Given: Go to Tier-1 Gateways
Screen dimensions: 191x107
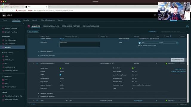Looking at the screenshot, I should 10,44.
